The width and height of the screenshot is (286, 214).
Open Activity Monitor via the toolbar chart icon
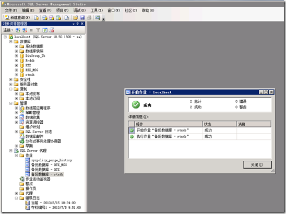click(x=98, y=18)
